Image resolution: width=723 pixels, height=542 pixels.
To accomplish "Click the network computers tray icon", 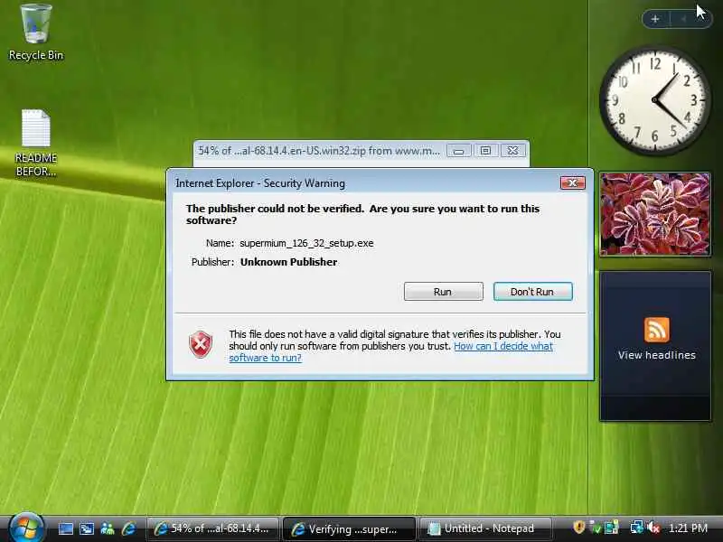I will click(x=637, y=527).
